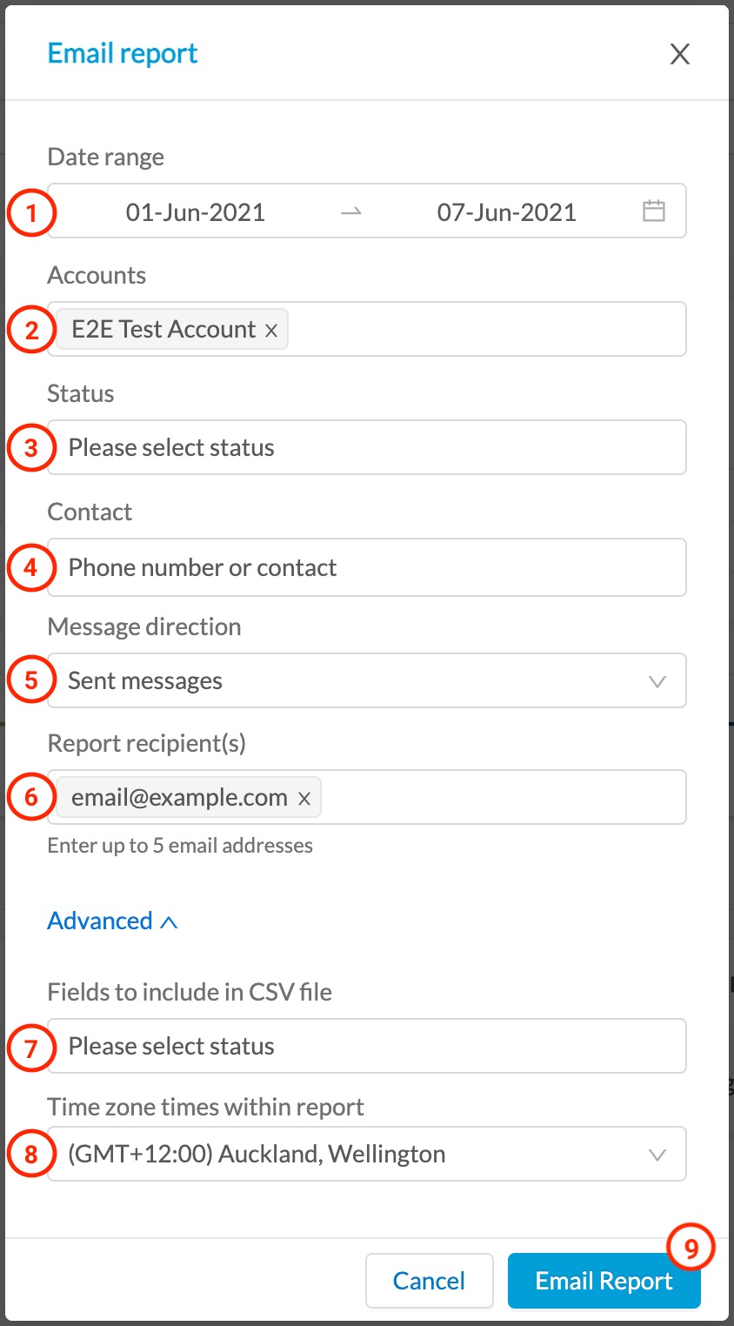Open the Status selection field
Viewport: 734px width, 1326px height.
coord(367,447)
